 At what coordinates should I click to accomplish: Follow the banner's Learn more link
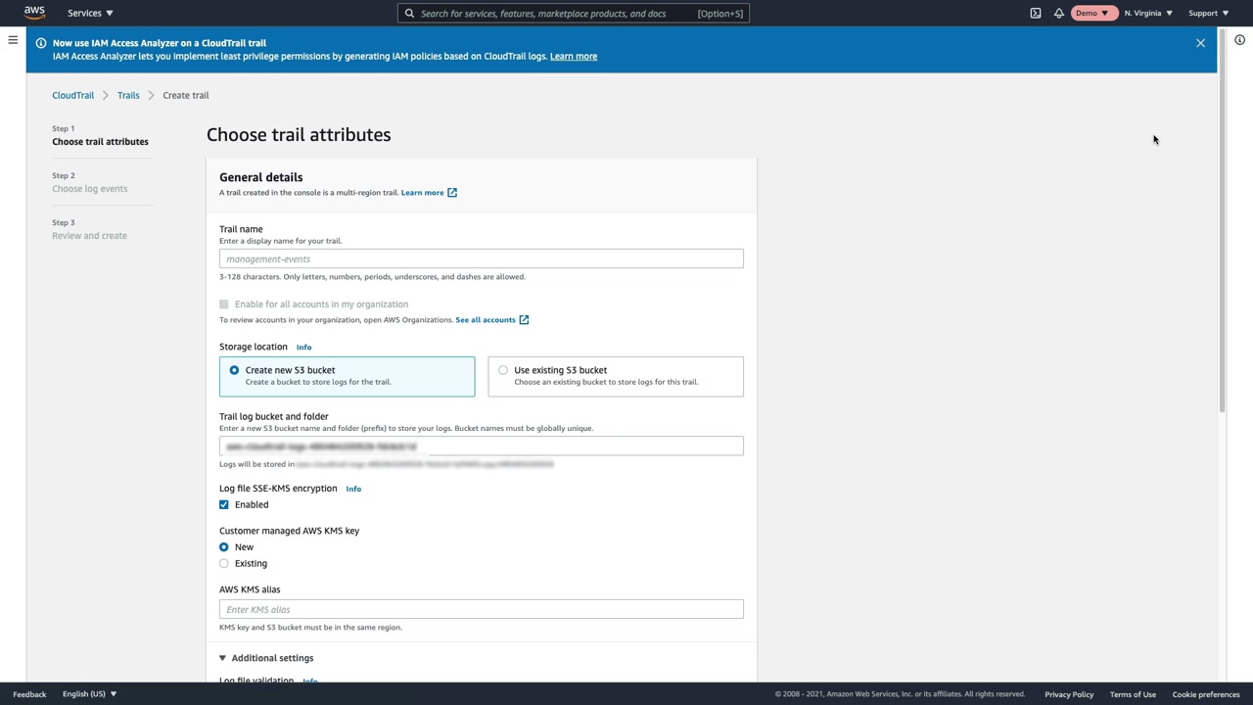coord(574,56)
